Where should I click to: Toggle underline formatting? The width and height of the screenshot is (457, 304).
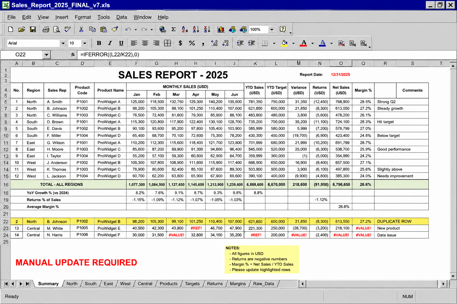[121, 43]
